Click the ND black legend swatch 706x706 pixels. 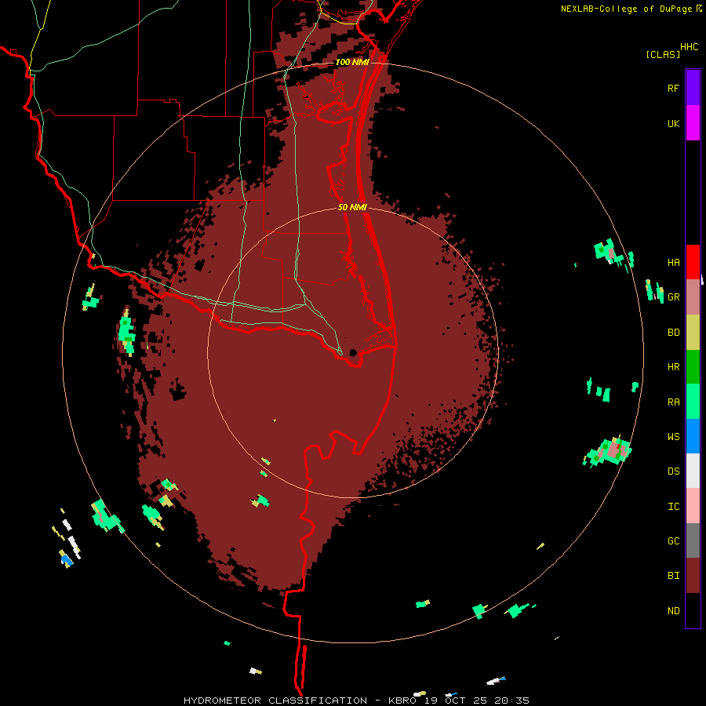(x=693, y=610)
